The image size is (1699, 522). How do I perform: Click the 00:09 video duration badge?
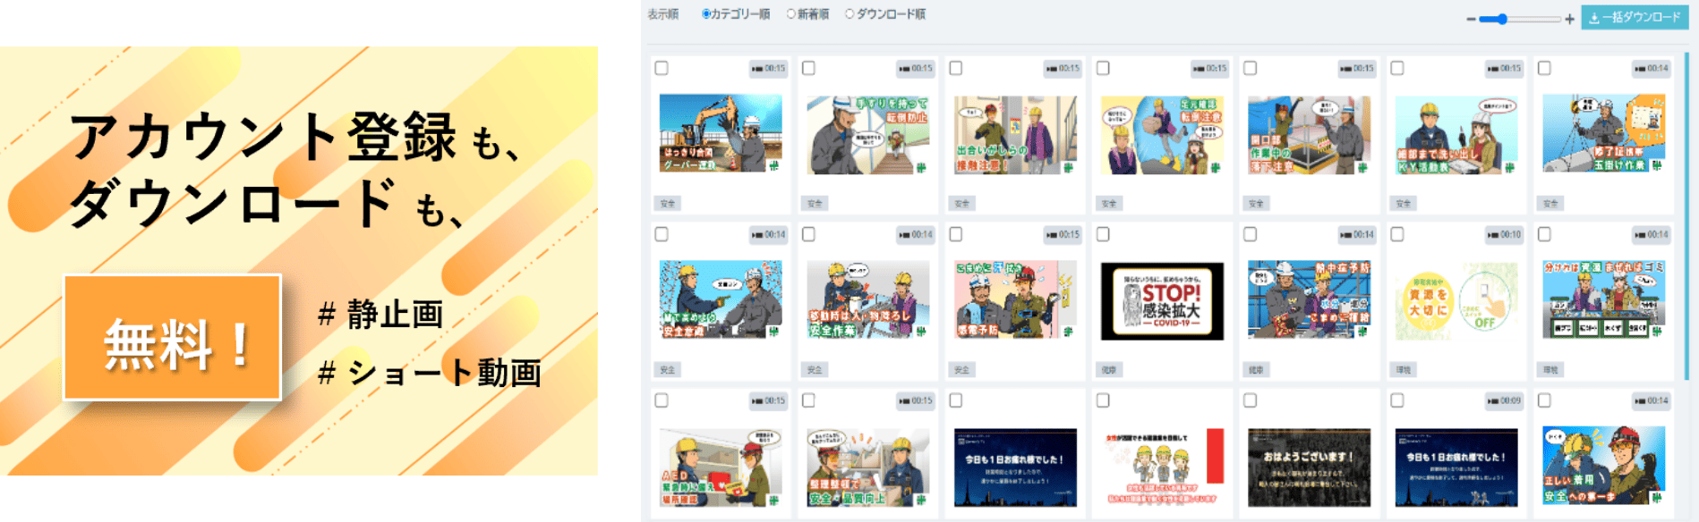[x=1505, y=401]
